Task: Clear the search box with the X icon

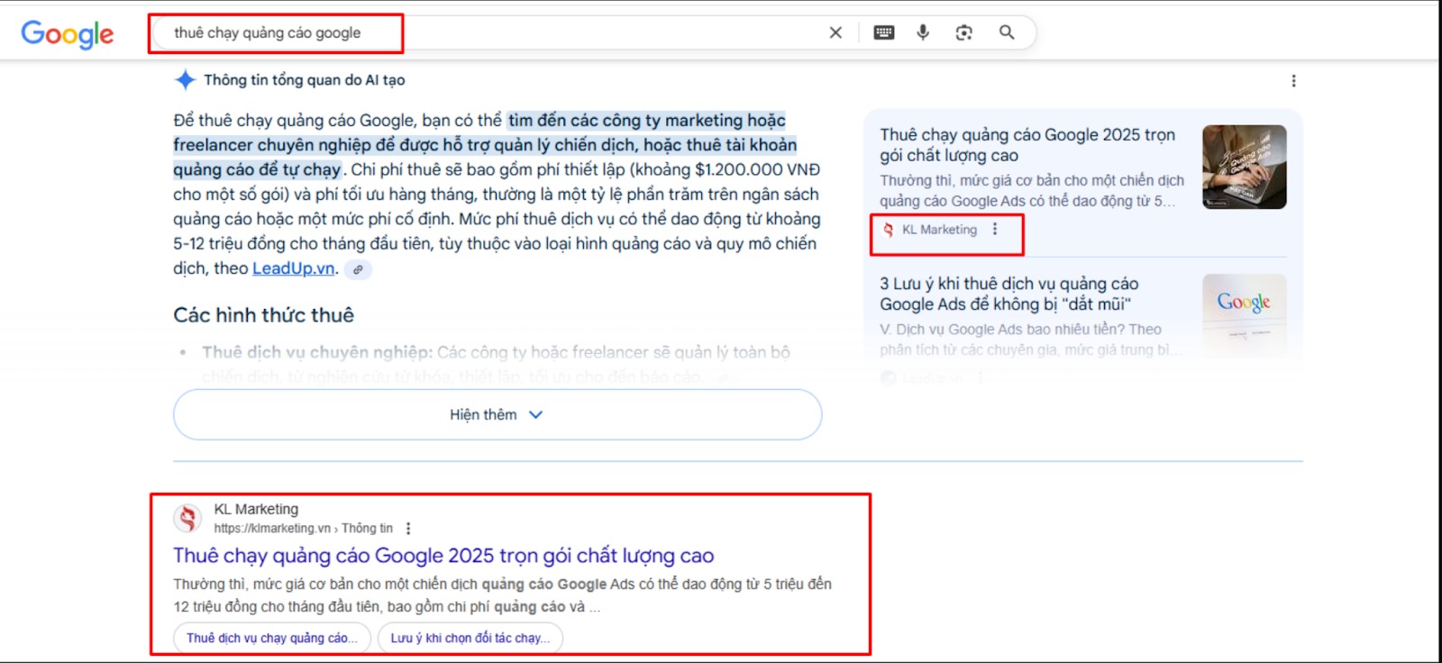Action: [835, 32]
